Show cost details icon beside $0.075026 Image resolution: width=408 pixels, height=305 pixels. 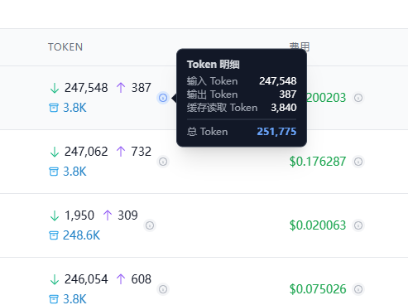click(358, 289)
